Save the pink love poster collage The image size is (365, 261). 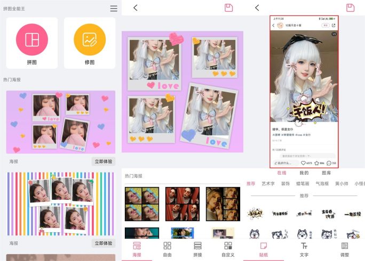click(x=228, y=7)
